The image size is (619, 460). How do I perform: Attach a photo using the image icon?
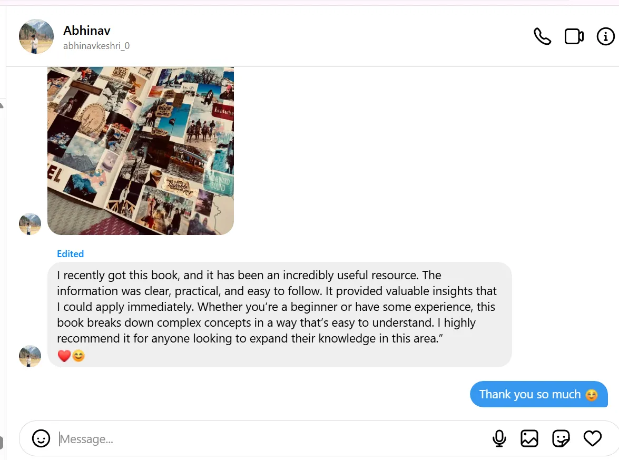click(529, 438)
